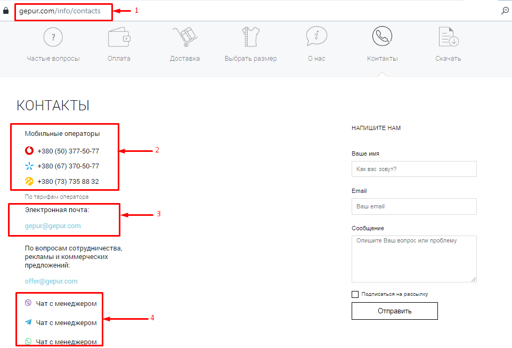Focus the Ваше имя input field
512x348 pixels.
(x=414, y=169)
